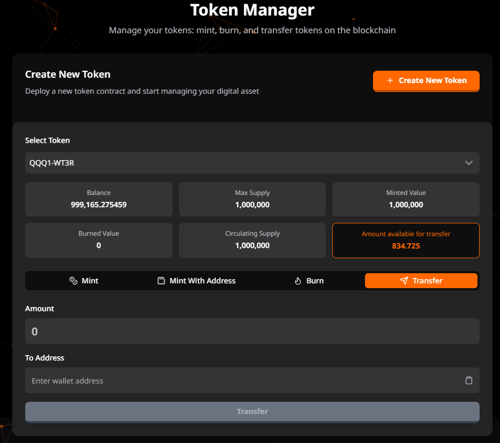
Task: Click the Create New Token button text
Action: pyautogui.click(x=432, y=80)
